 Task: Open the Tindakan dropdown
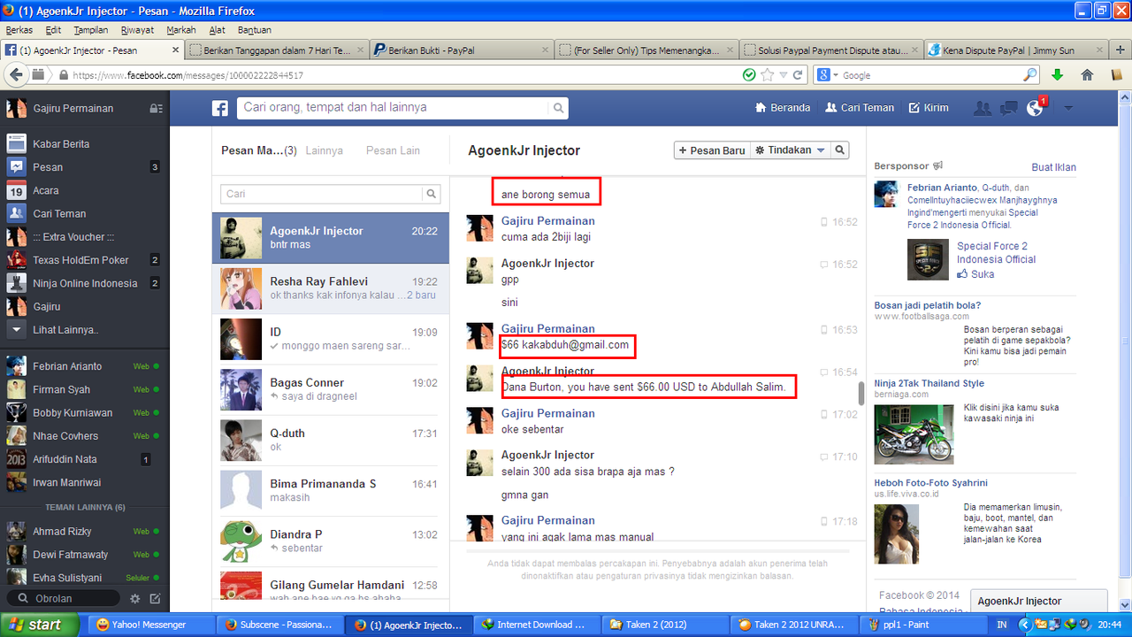[x=790, y=150]
